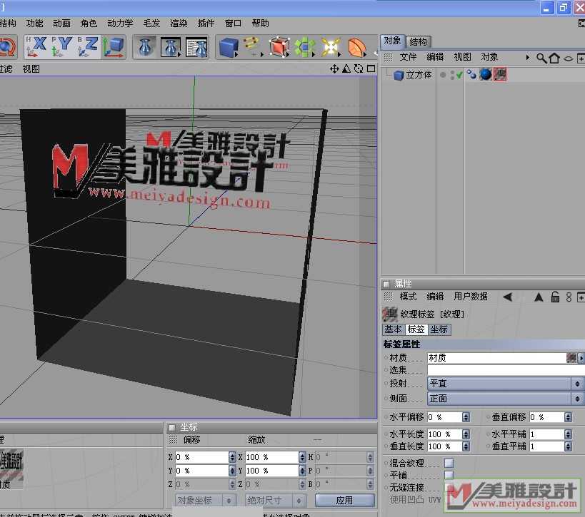Switch to the 基本 tab in attributes

pos(394,329)
